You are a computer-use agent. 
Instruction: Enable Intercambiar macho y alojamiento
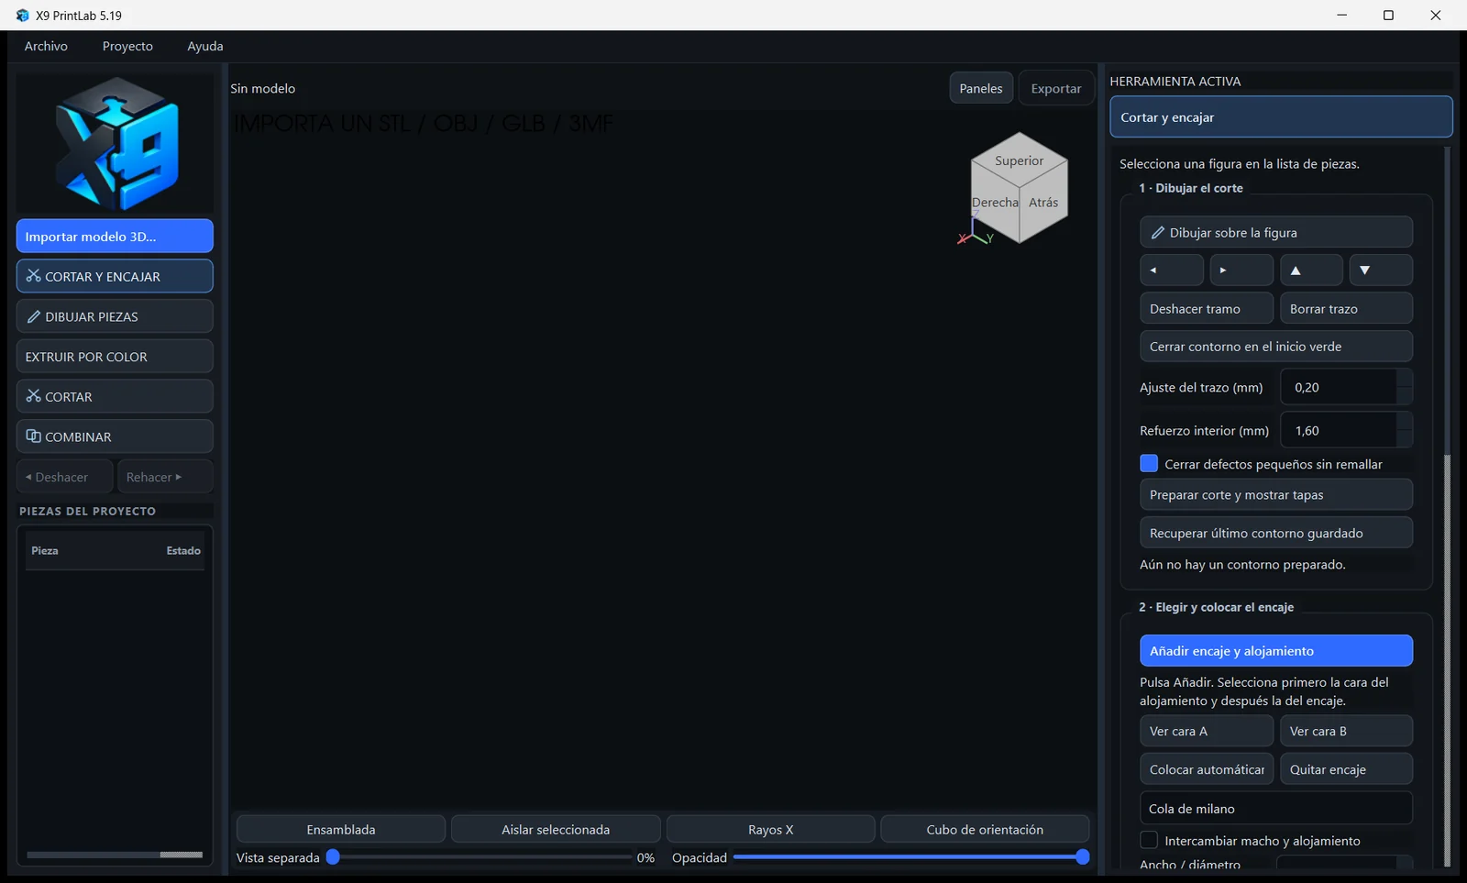(1149, 840)
